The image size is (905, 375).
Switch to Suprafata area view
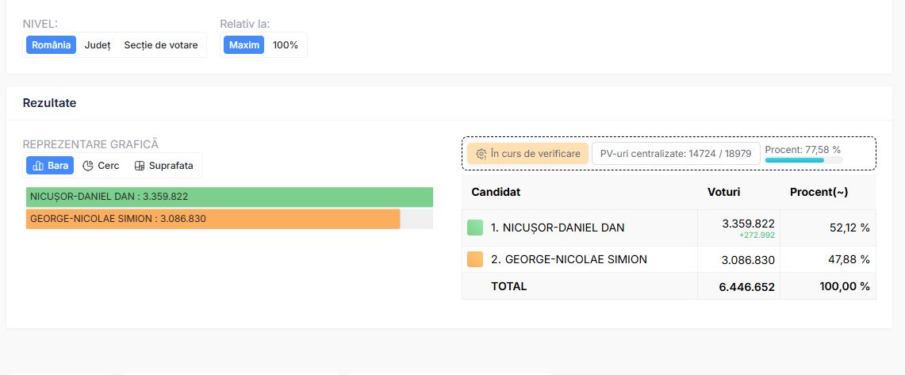tap(164, 166)
